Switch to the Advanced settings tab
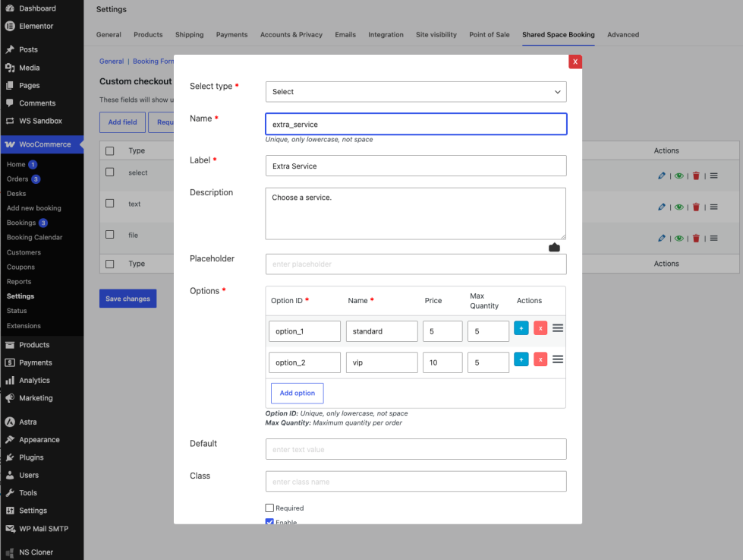743x560 pixels. [622, 35]
